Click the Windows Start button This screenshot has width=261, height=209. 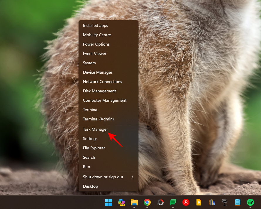pyautogui.click(x=108, y=202)
